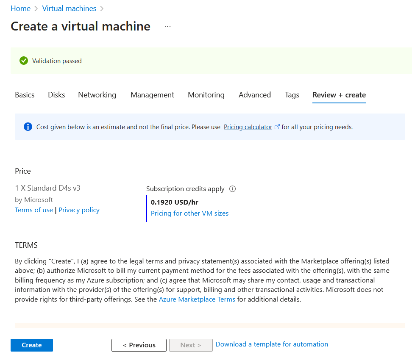The height and width of the screenshot is (363, 412).
Task: Switch to the Advanced tab
Action: 254,95
